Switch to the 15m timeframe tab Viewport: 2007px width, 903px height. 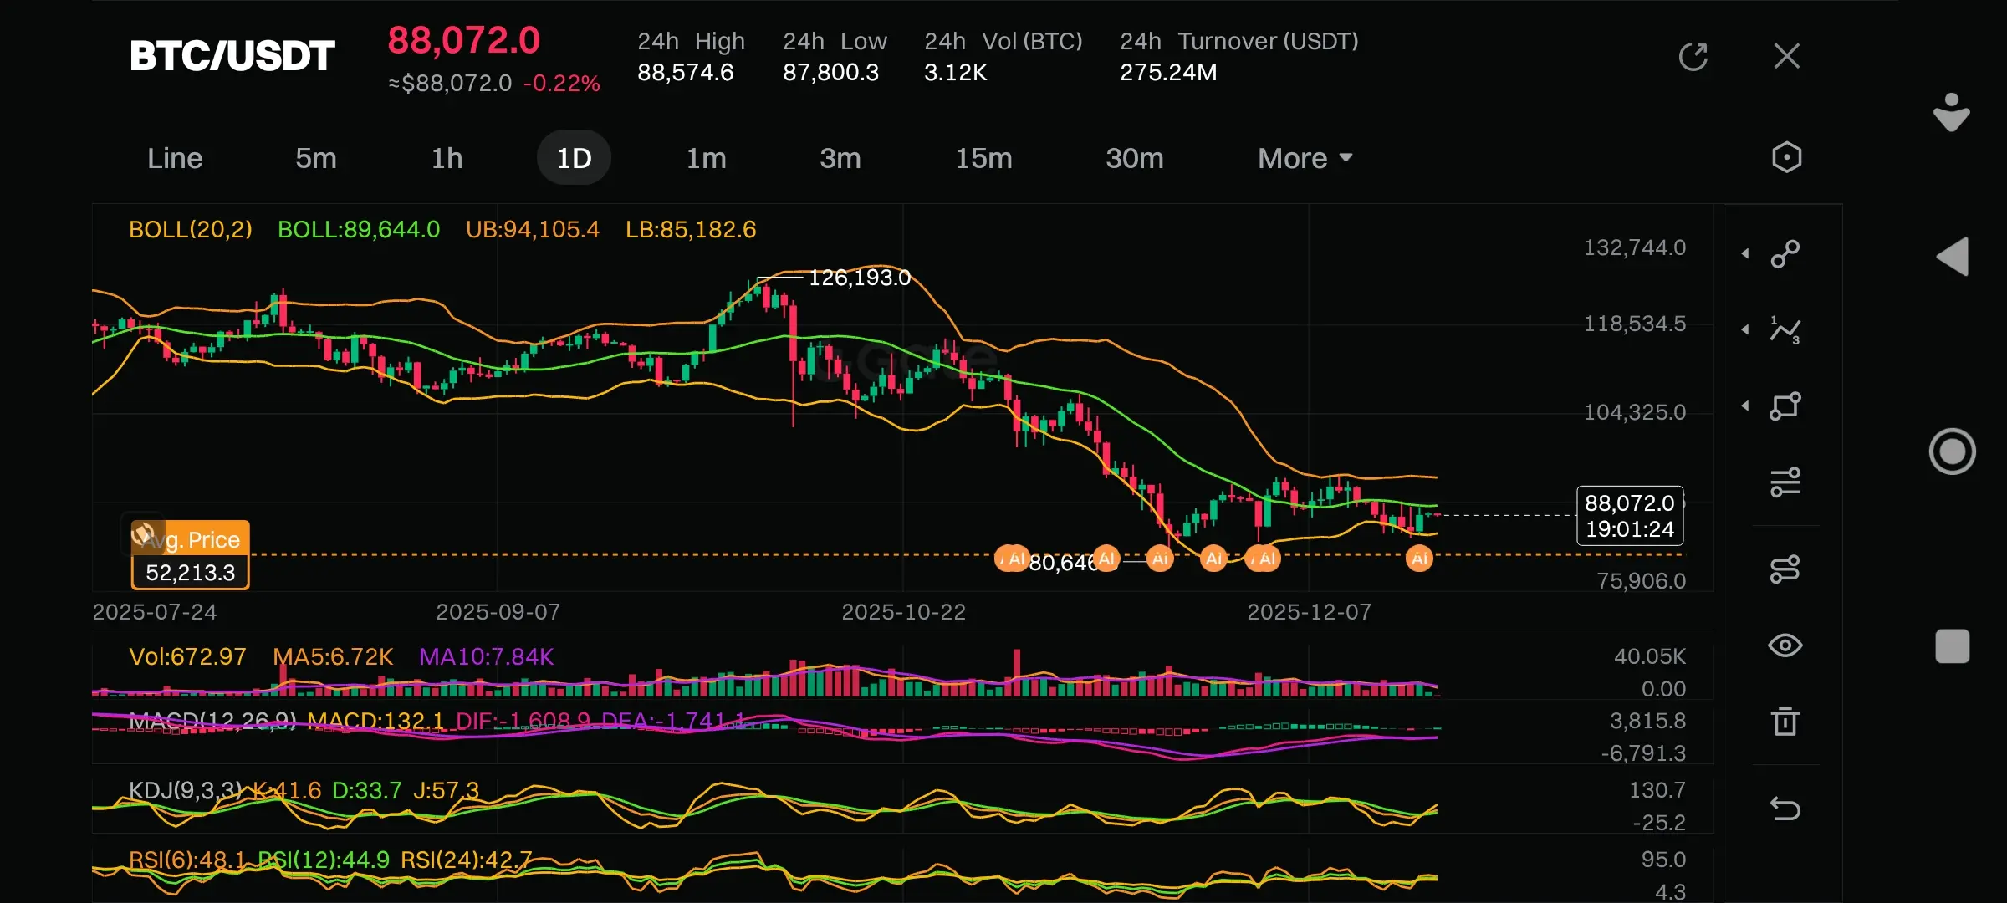(983, 158)
